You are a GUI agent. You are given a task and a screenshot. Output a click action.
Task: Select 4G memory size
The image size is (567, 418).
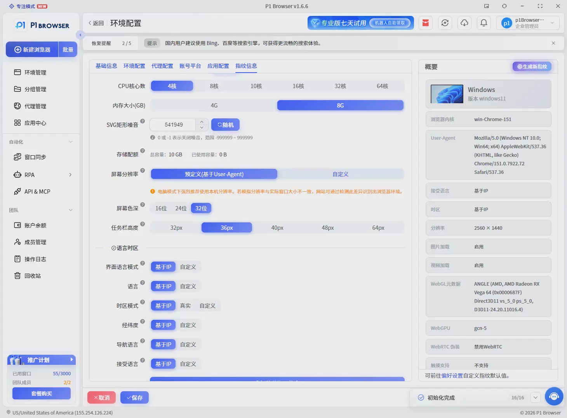point(214,105)
